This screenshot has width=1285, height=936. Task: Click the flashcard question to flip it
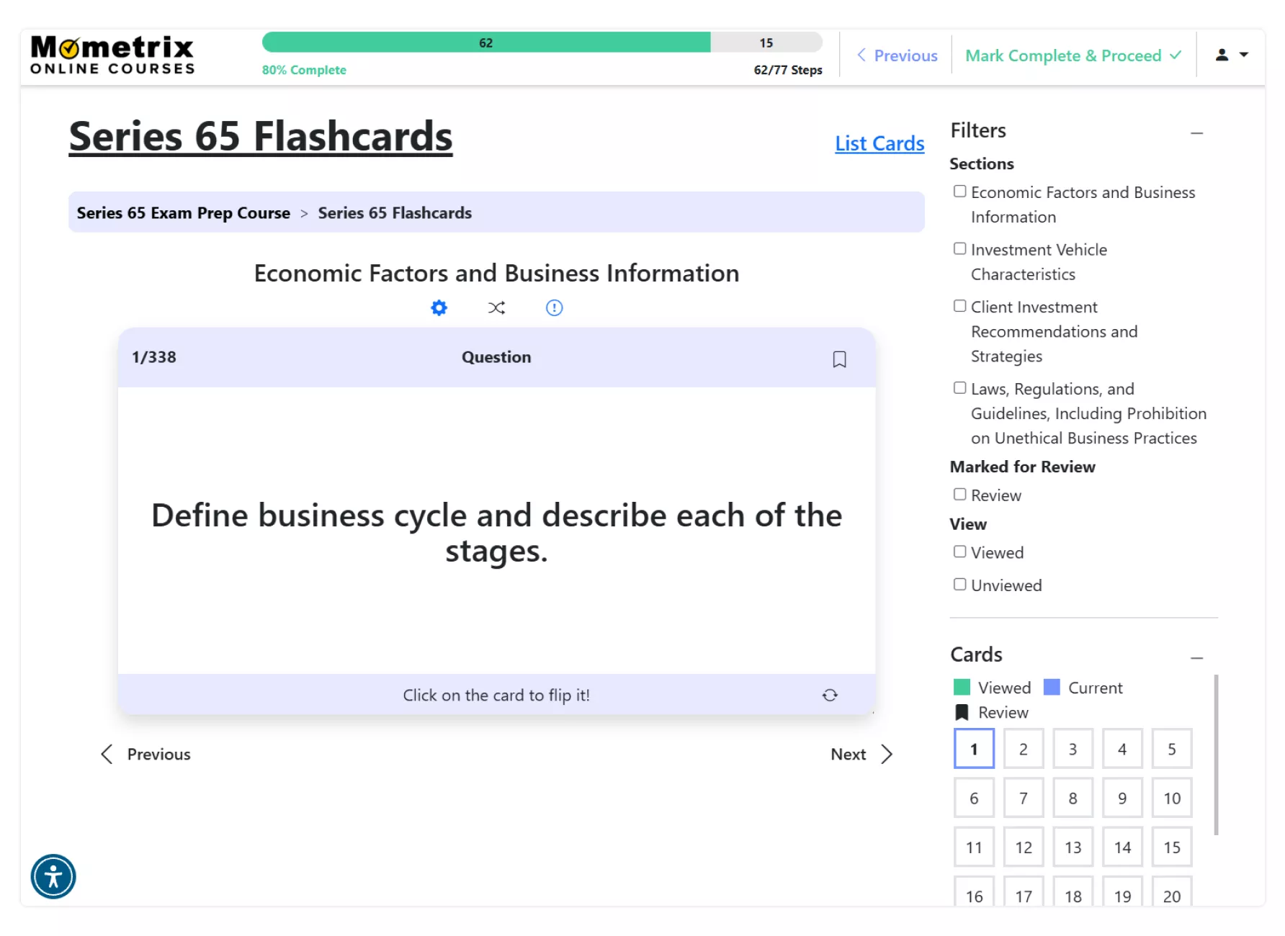[496, 533]
